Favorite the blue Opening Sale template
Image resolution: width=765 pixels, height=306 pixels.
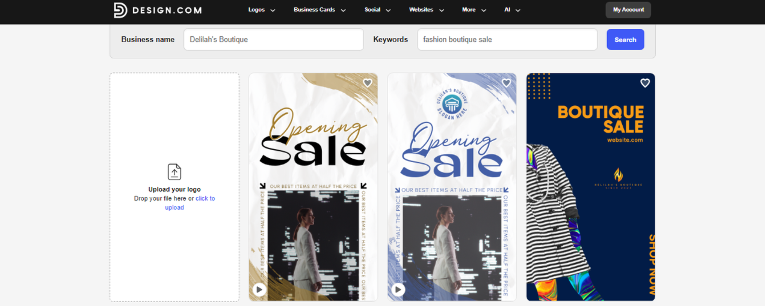(506, 83)
